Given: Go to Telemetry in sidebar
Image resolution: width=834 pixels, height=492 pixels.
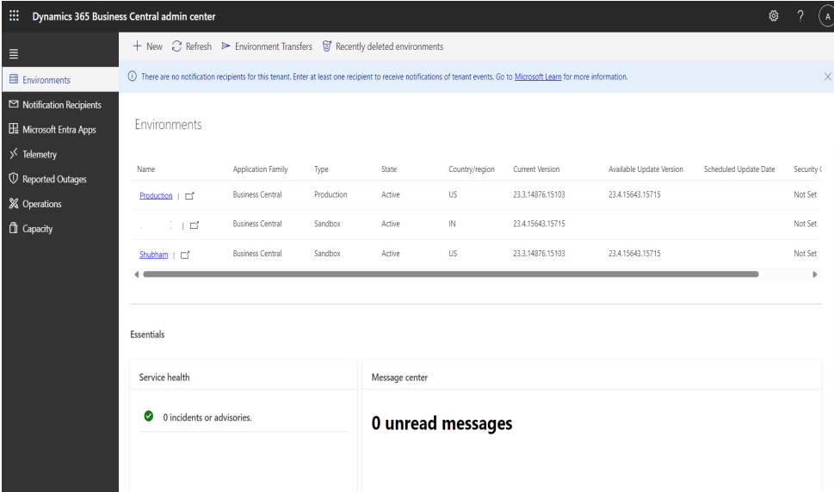Looking at the screenshot, I should click(60, 154).
